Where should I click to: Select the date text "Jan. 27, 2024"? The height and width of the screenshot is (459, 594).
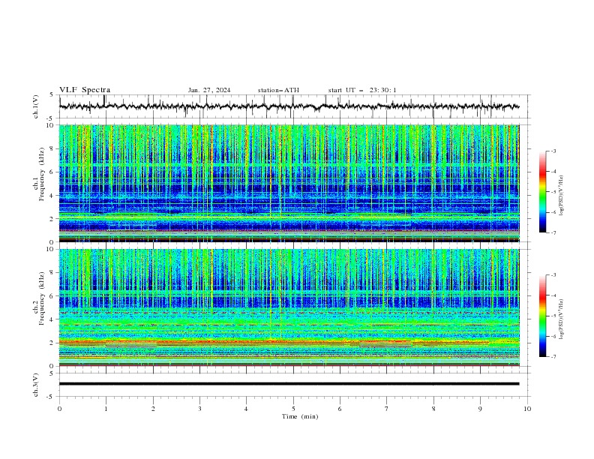coord(209,90)
